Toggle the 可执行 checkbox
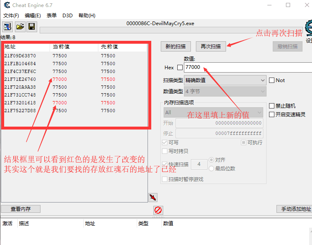 tap(243, 142)
